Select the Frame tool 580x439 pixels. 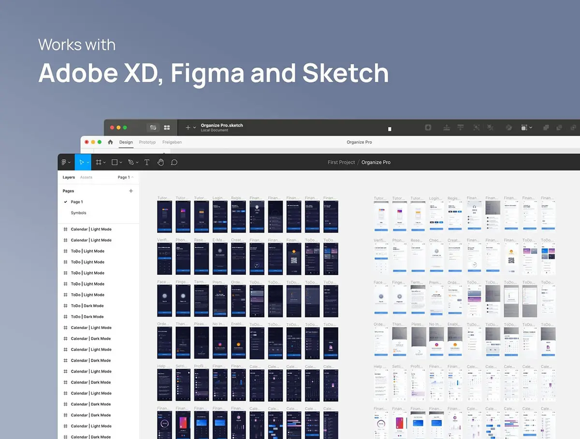coord(99,162)
